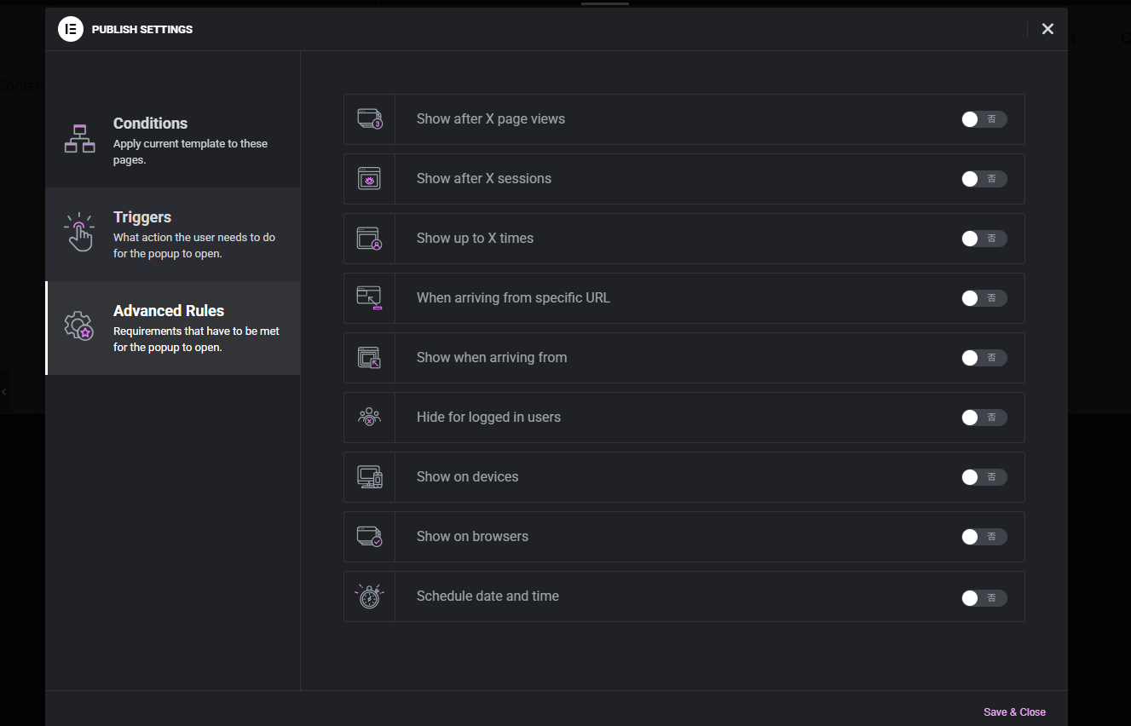Click the Elementor logo icon in header
This screenshot has height=726, width=1131.
tap(70, 29)
